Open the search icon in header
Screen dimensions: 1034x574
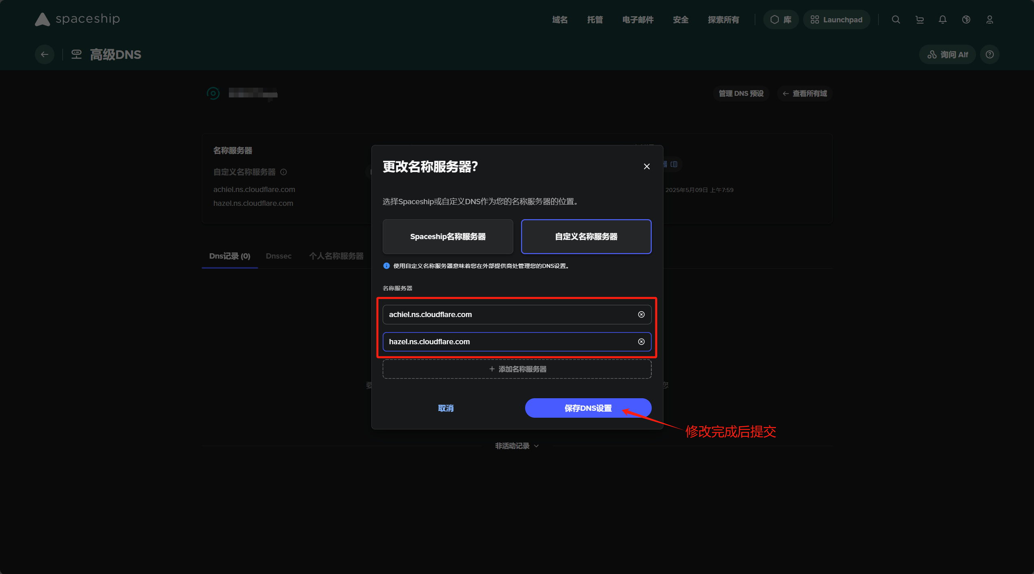(x=896, y=19)
